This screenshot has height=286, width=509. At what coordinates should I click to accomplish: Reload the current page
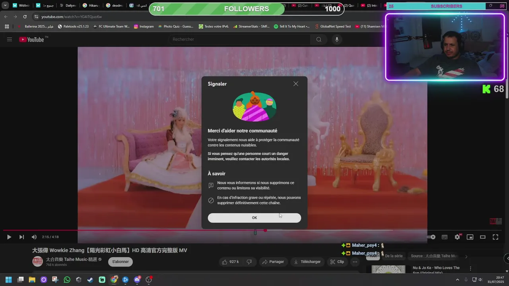coord(25,17)
